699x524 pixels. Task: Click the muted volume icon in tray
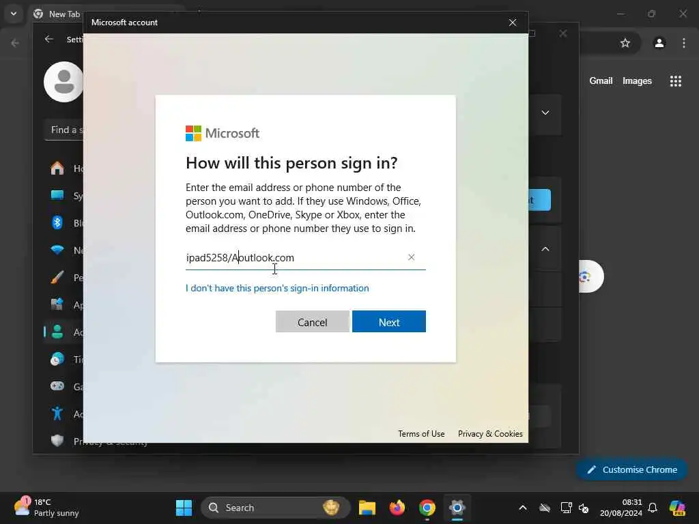584,508
